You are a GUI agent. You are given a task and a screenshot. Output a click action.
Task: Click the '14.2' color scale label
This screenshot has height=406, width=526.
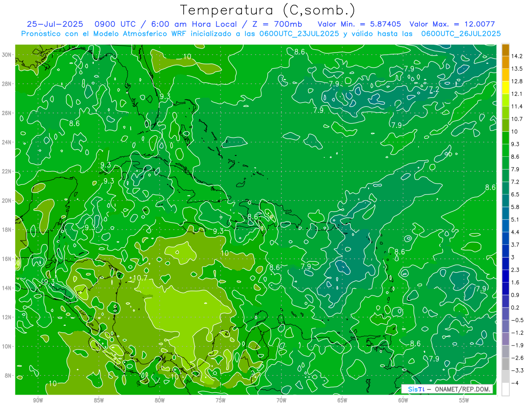point(517,56)
